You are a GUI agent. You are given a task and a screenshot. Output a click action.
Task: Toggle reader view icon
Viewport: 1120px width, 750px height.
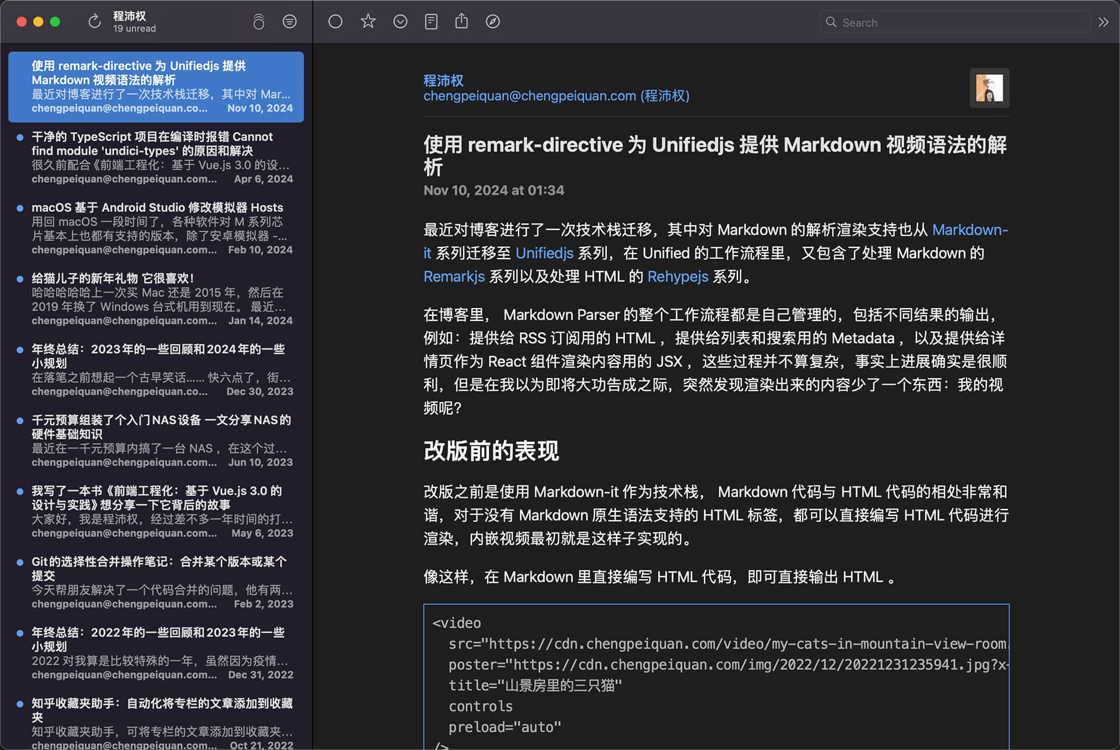click(x=431, y=22)
